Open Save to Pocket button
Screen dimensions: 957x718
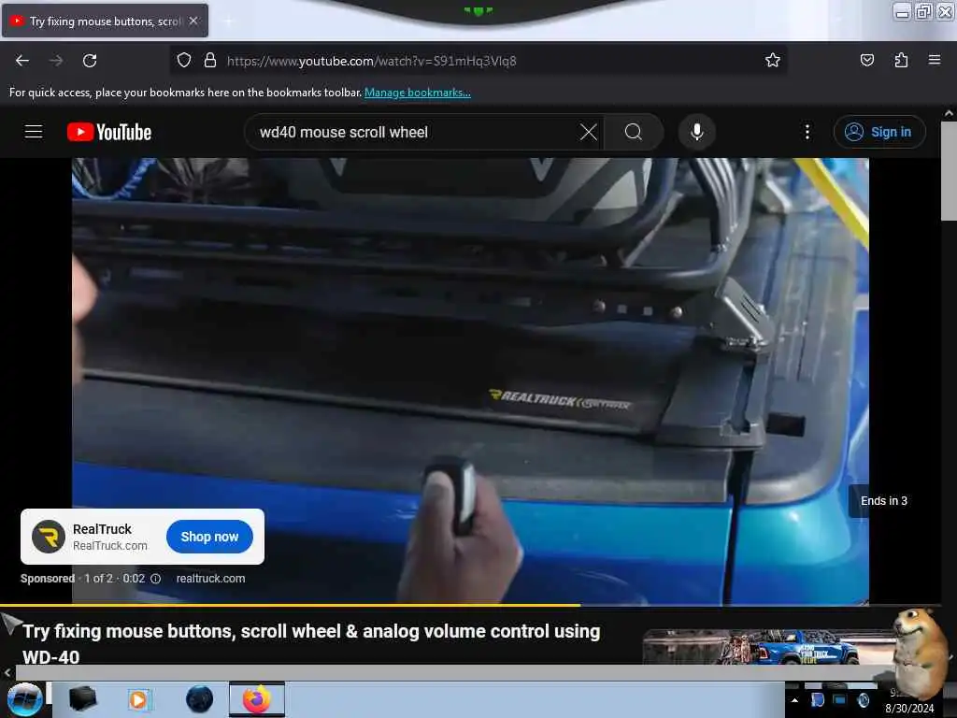866,60
